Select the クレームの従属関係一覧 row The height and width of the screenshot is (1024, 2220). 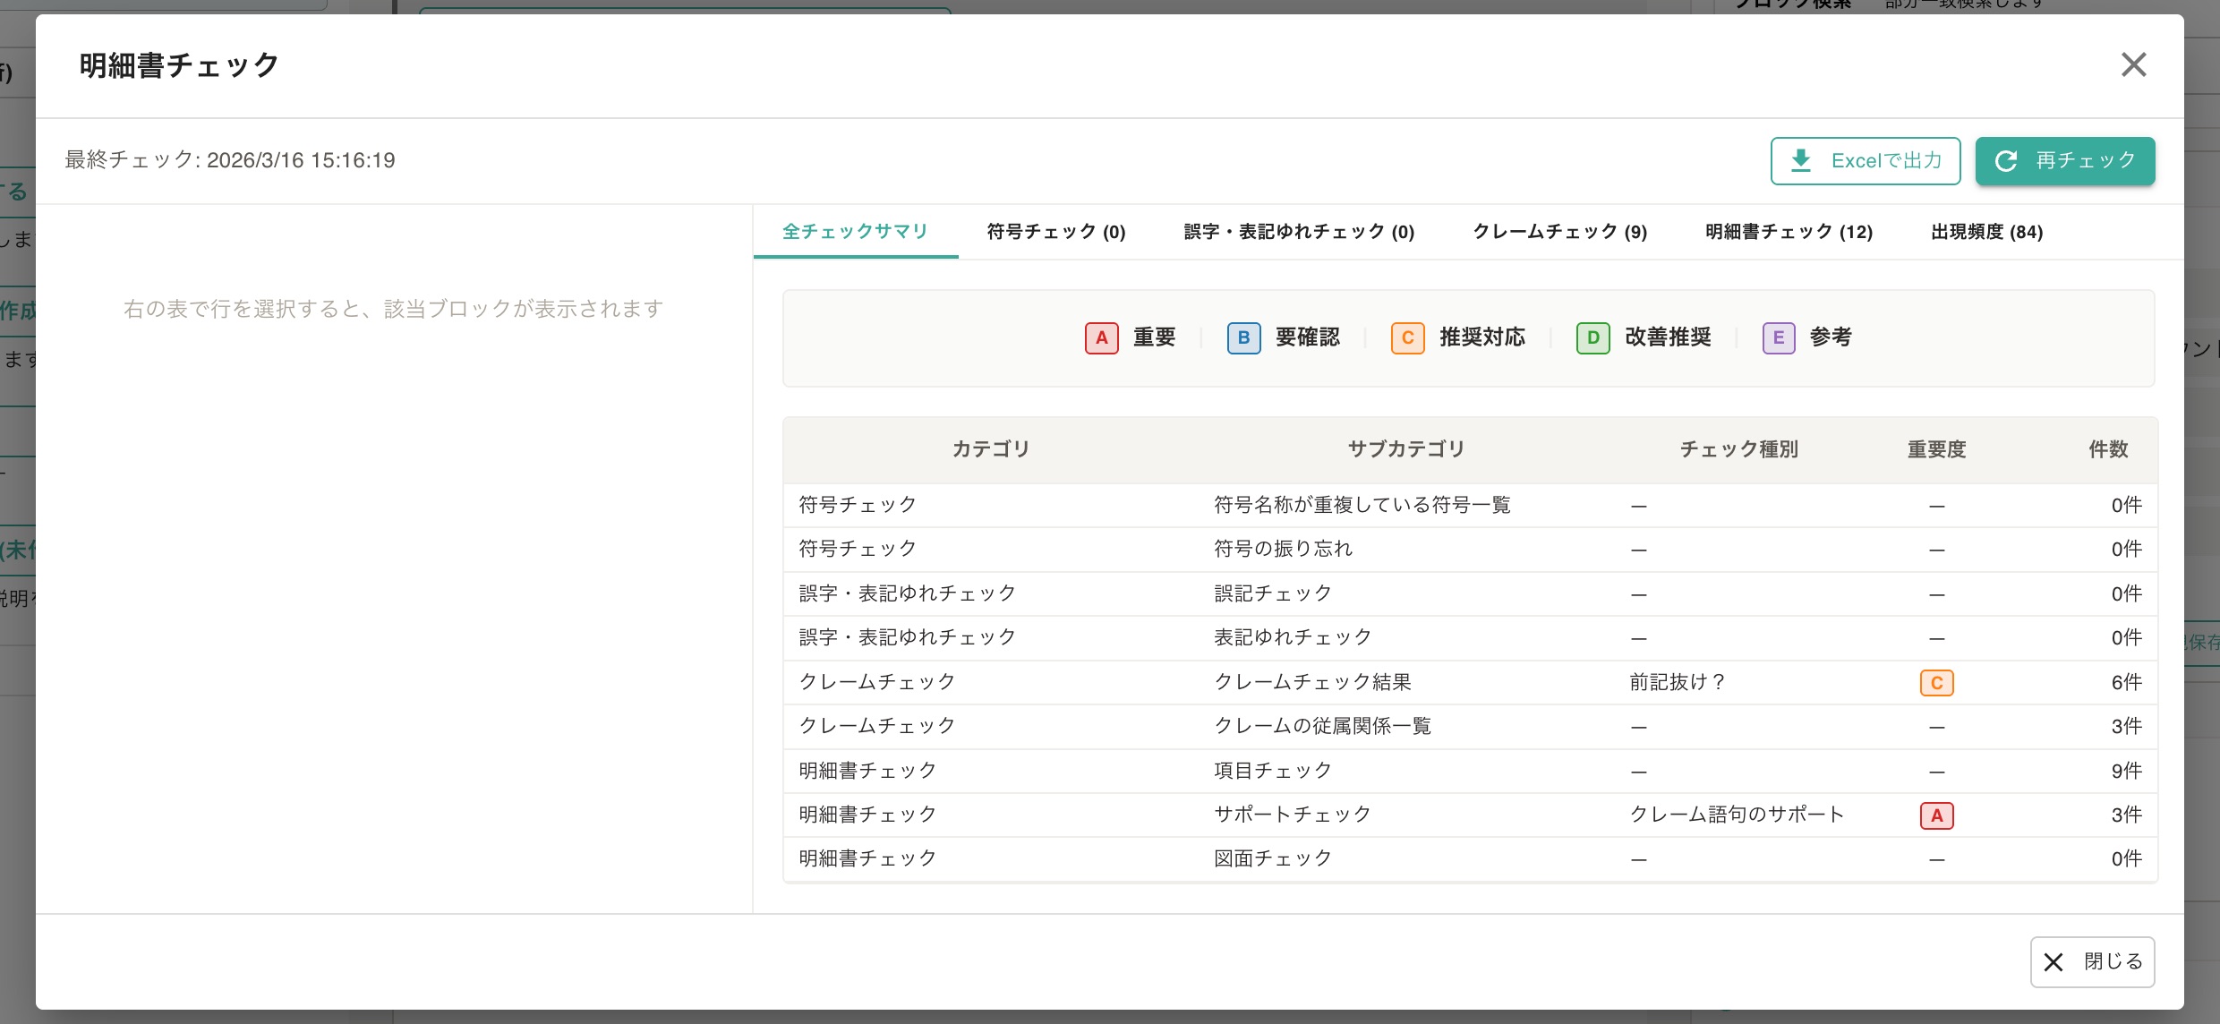pos(1470,727)
